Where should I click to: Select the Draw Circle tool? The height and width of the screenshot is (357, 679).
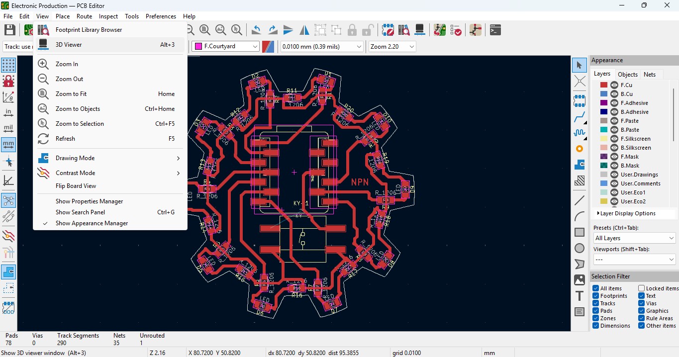pyautogui.click(x=580, y=248)
